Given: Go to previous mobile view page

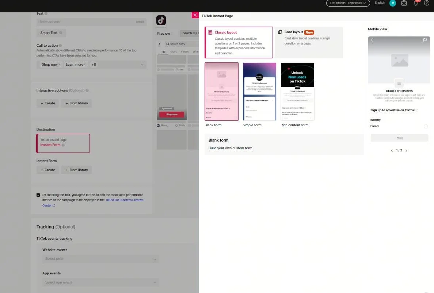Looking at the screenshot, I should [392, 151].
